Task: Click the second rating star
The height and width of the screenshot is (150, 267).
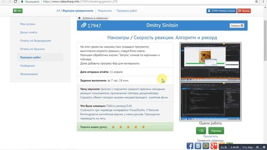Action: coord(121,127)
